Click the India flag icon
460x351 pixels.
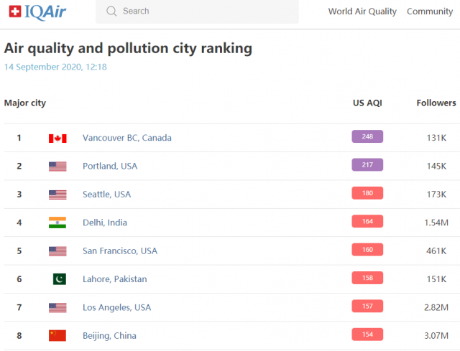click(x=57, y=223)
